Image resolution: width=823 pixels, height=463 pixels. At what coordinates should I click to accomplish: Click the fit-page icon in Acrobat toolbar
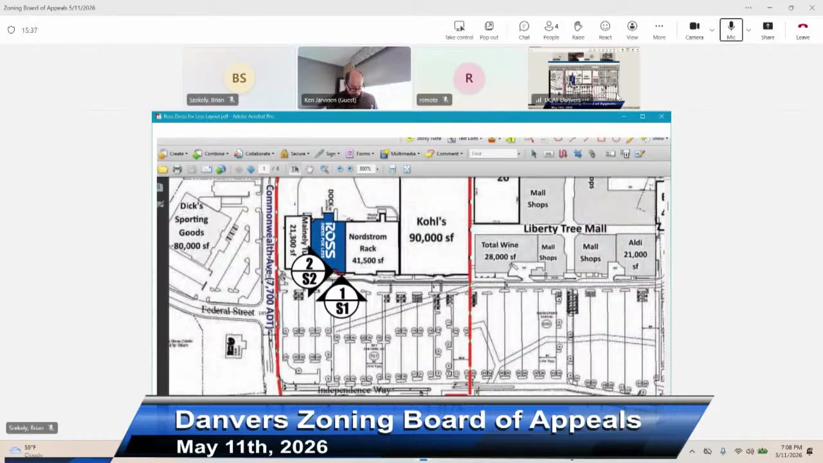click(x=407, y=169)
